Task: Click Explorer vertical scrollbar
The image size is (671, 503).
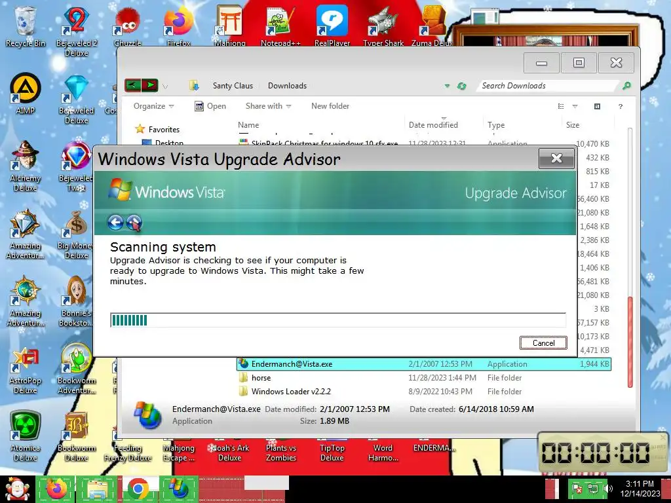Action: (630, 342)
